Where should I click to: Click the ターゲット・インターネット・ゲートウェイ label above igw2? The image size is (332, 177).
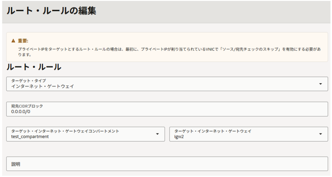pyautogui.click(x=213, y=131)
